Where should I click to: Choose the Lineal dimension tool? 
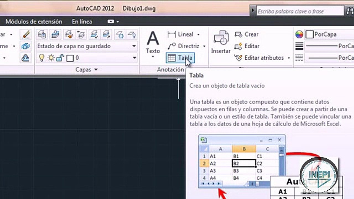click(180, 35)
